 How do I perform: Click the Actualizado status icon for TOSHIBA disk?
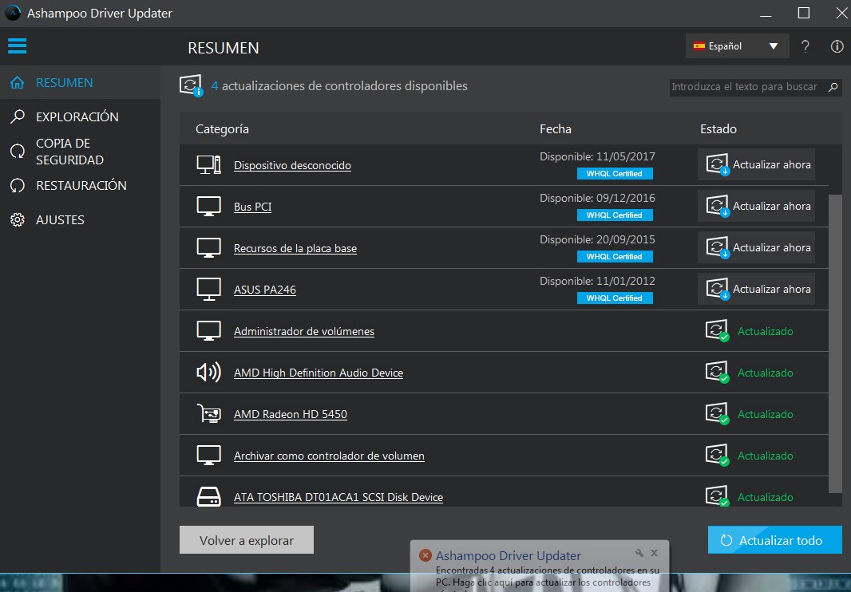pyautogui.click(x=717, y=496)
